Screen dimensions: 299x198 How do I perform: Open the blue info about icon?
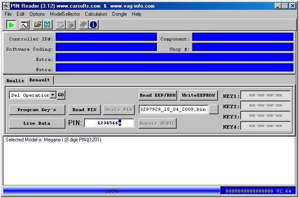93,25
